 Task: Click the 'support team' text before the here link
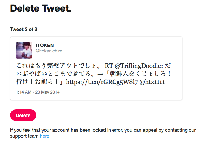point(24,136)
